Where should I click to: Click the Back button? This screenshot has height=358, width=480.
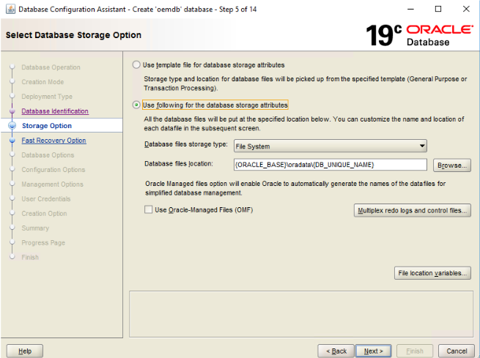click(336, 351)
